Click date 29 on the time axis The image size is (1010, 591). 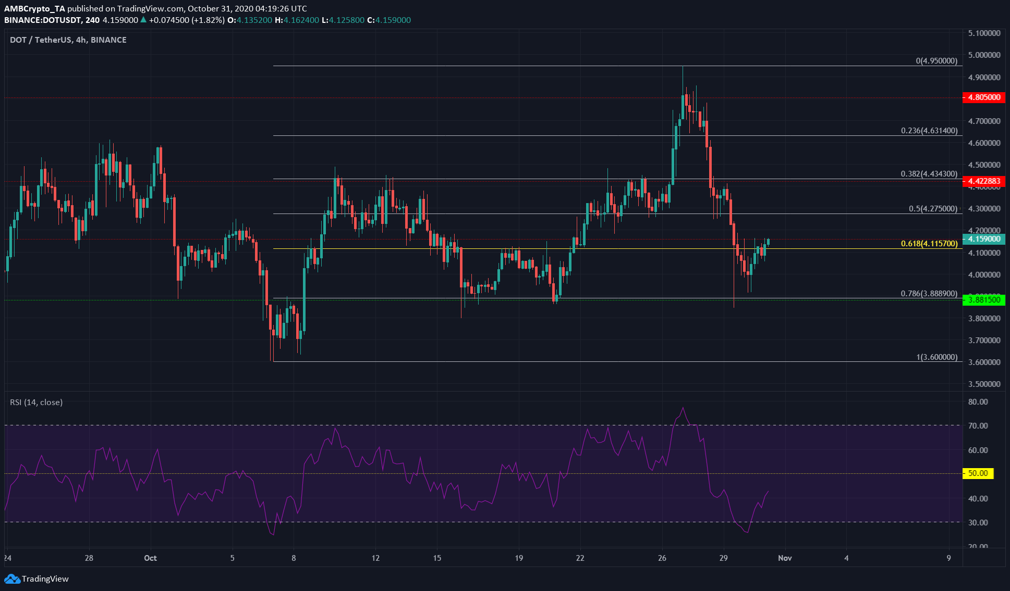coord(723,558)
